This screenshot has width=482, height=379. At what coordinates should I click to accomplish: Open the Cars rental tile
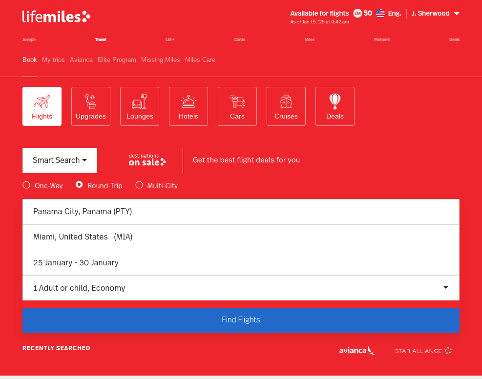pos(237,106)
